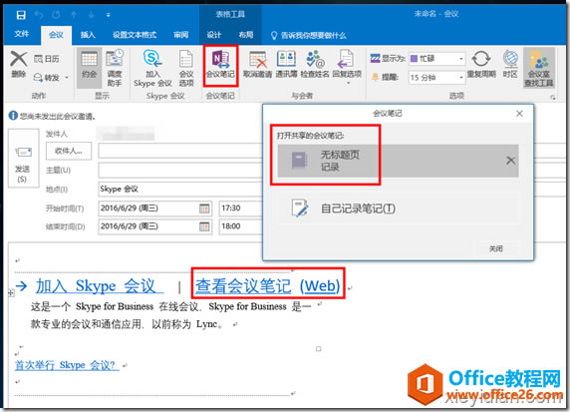Screen dimensions: 570x412
Task: Click the Join Skype Meeting ribbon icon
Action: pyautogui.click(x=152, y=59)
